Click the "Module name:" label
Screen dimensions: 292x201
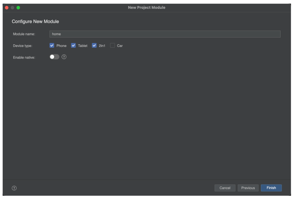24,34
